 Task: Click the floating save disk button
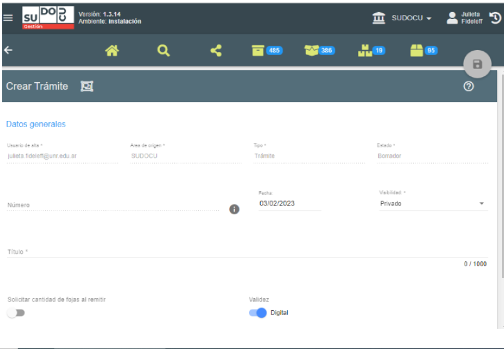(x=477, y=64)
